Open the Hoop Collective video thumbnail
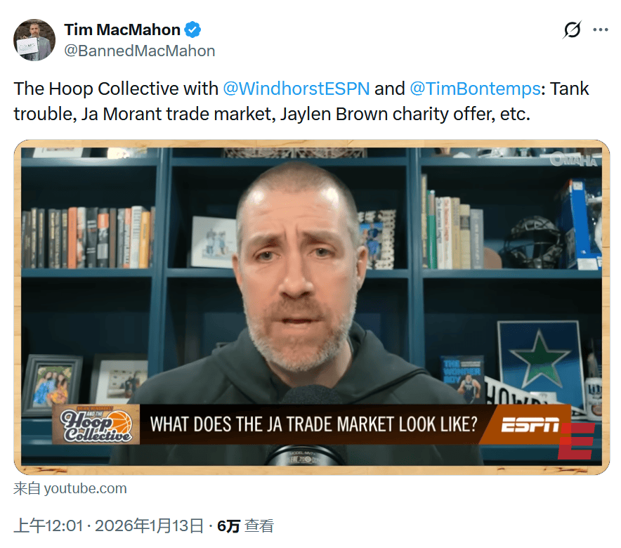621x548 pixels. click(312, 307)
